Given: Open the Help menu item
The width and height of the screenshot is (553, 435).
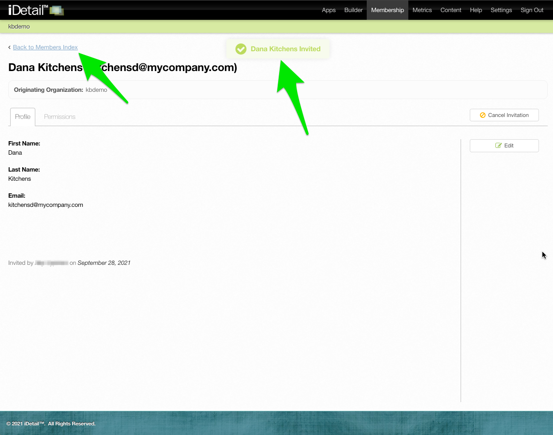Looking at the screenshot, I should coord(476,10).
